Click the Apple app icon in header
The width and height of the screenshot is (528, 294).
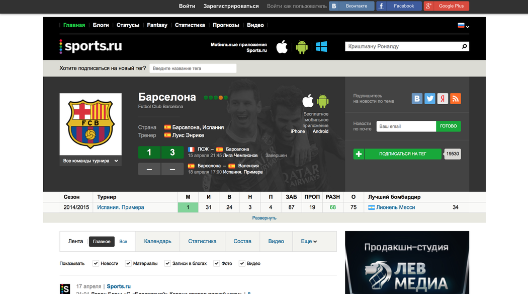pos(282,47)
